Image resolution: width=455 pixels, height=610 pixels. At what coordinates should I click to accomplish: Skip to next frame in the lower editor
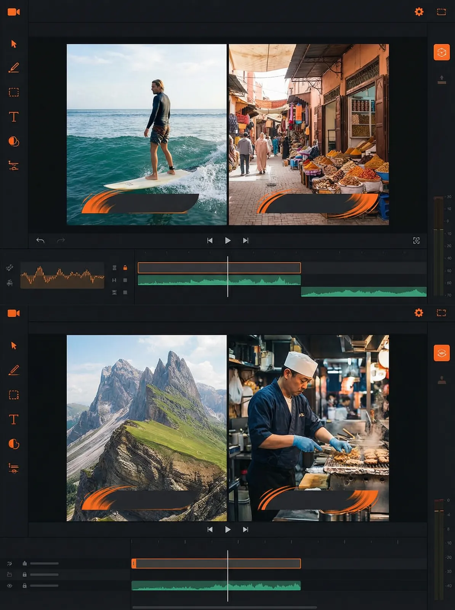pos(246,530)
